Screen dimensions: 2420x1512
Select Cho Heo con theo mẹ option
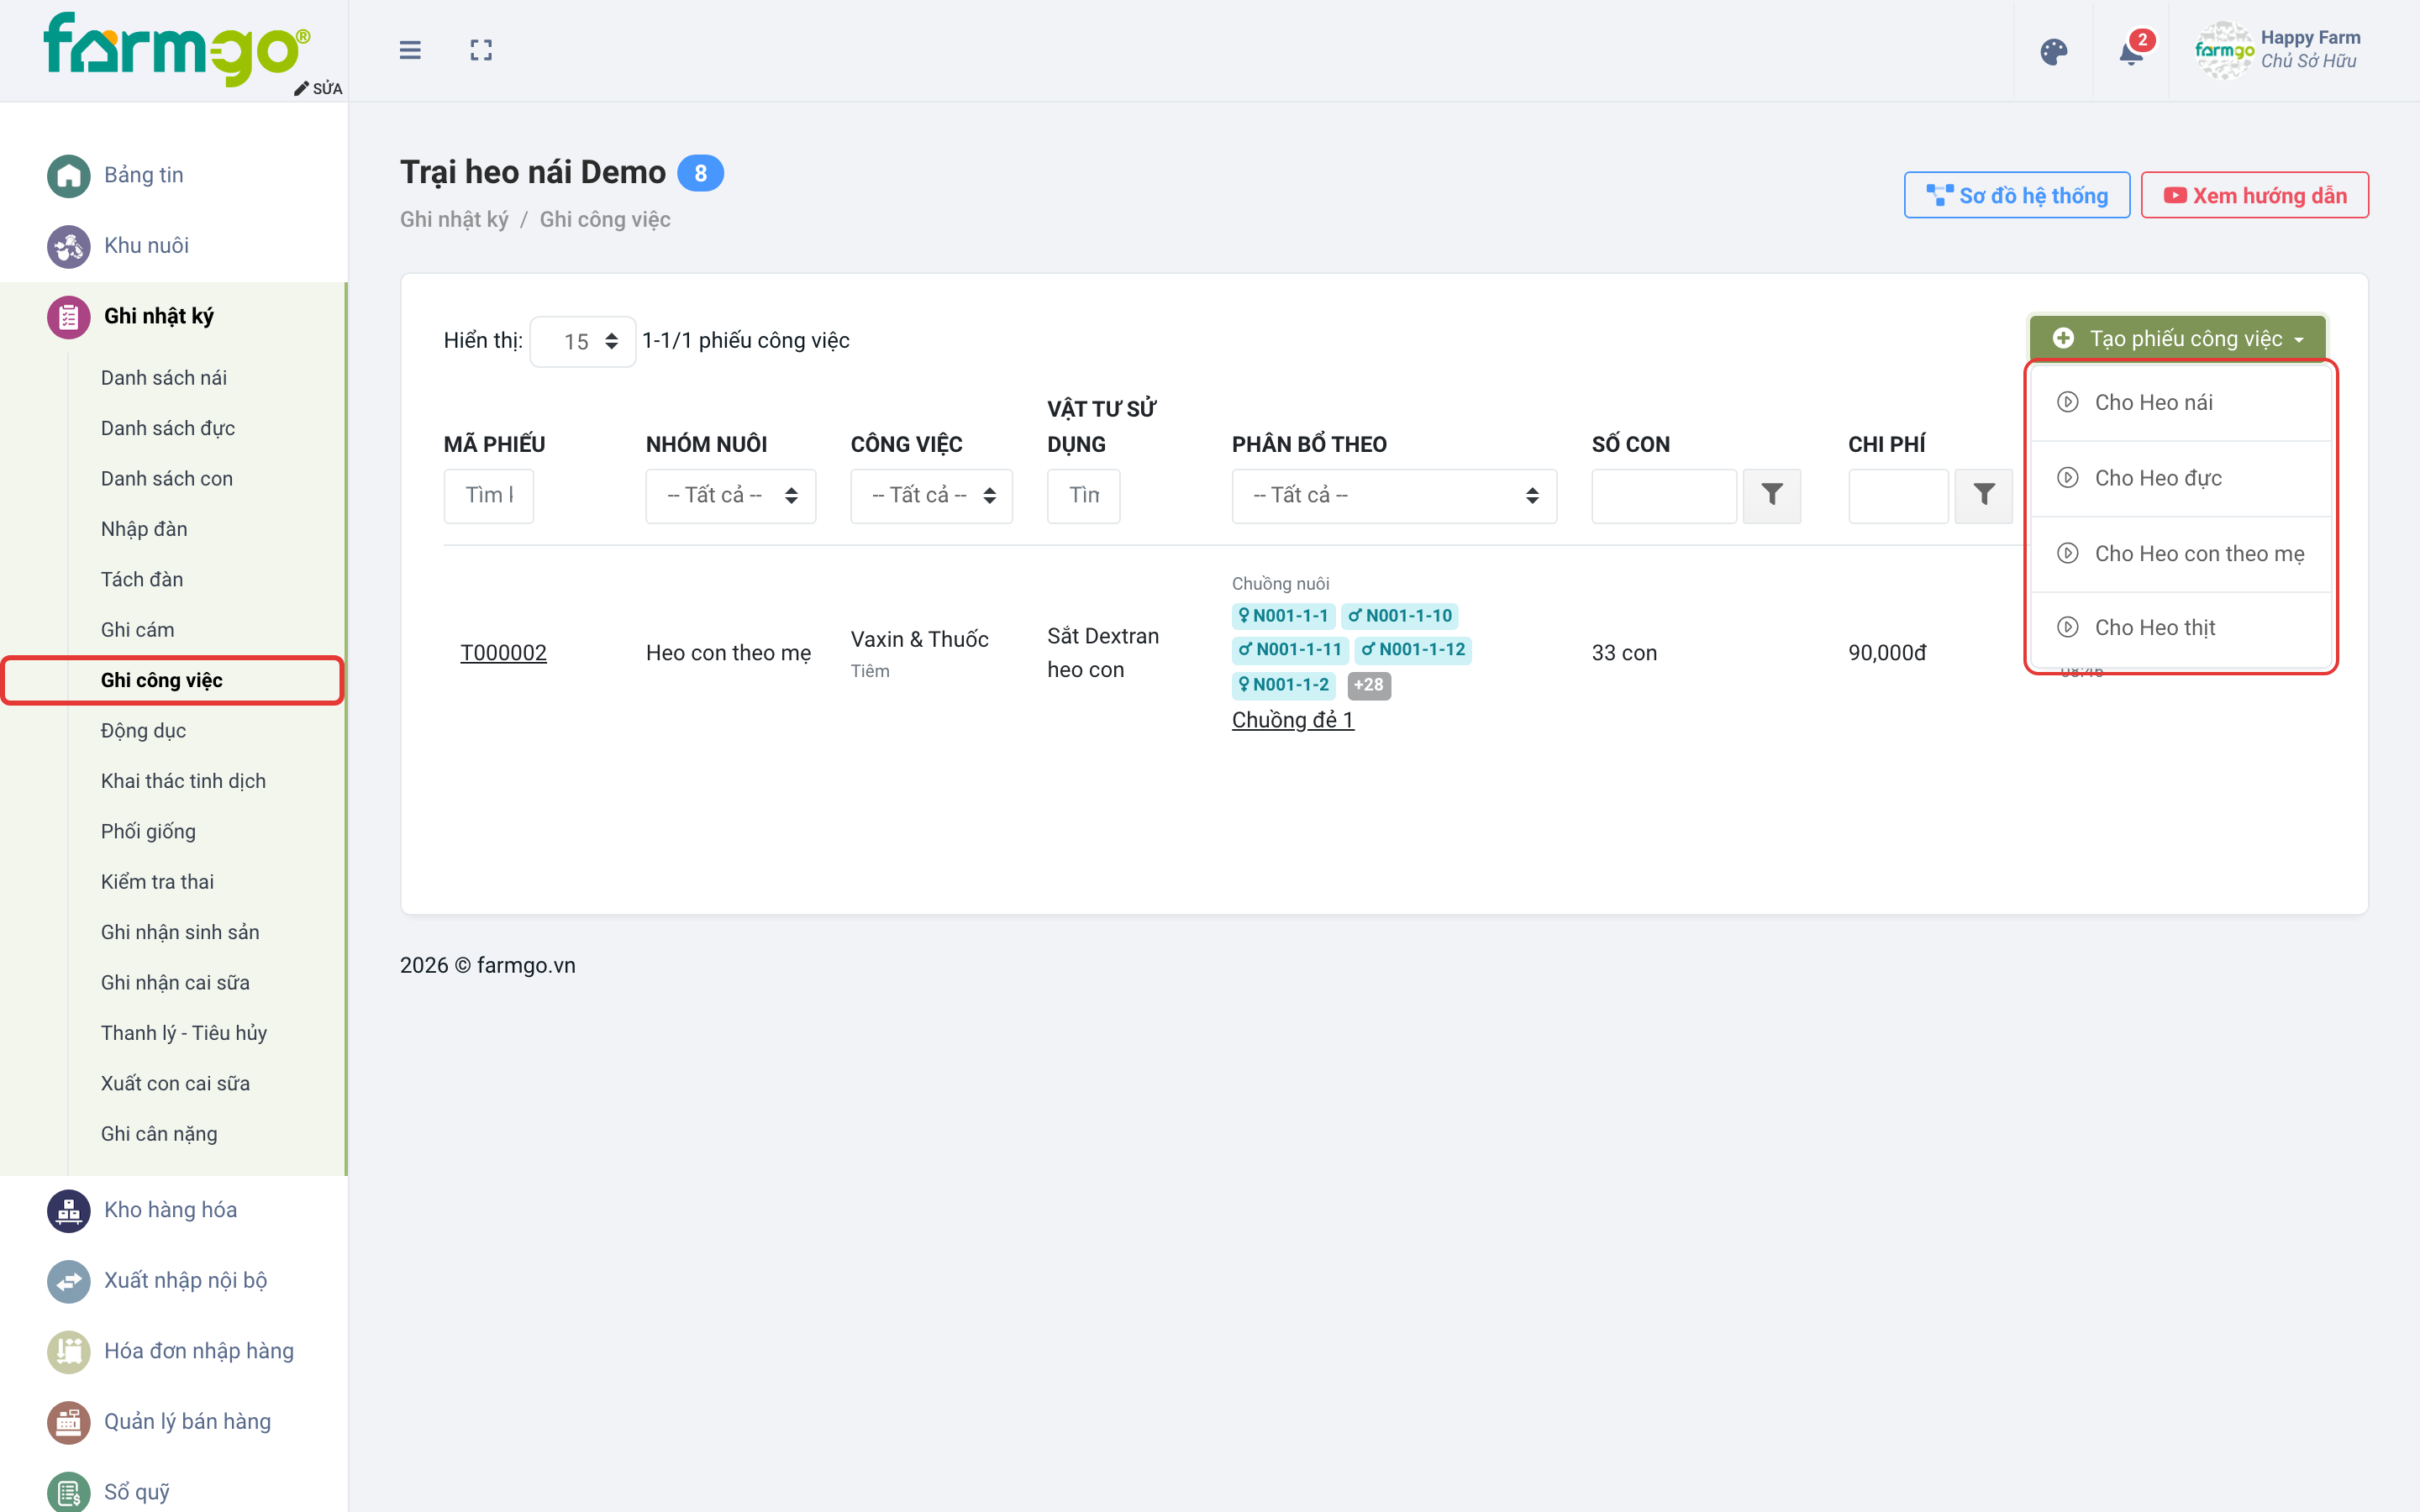click(x=2181, y=554)
